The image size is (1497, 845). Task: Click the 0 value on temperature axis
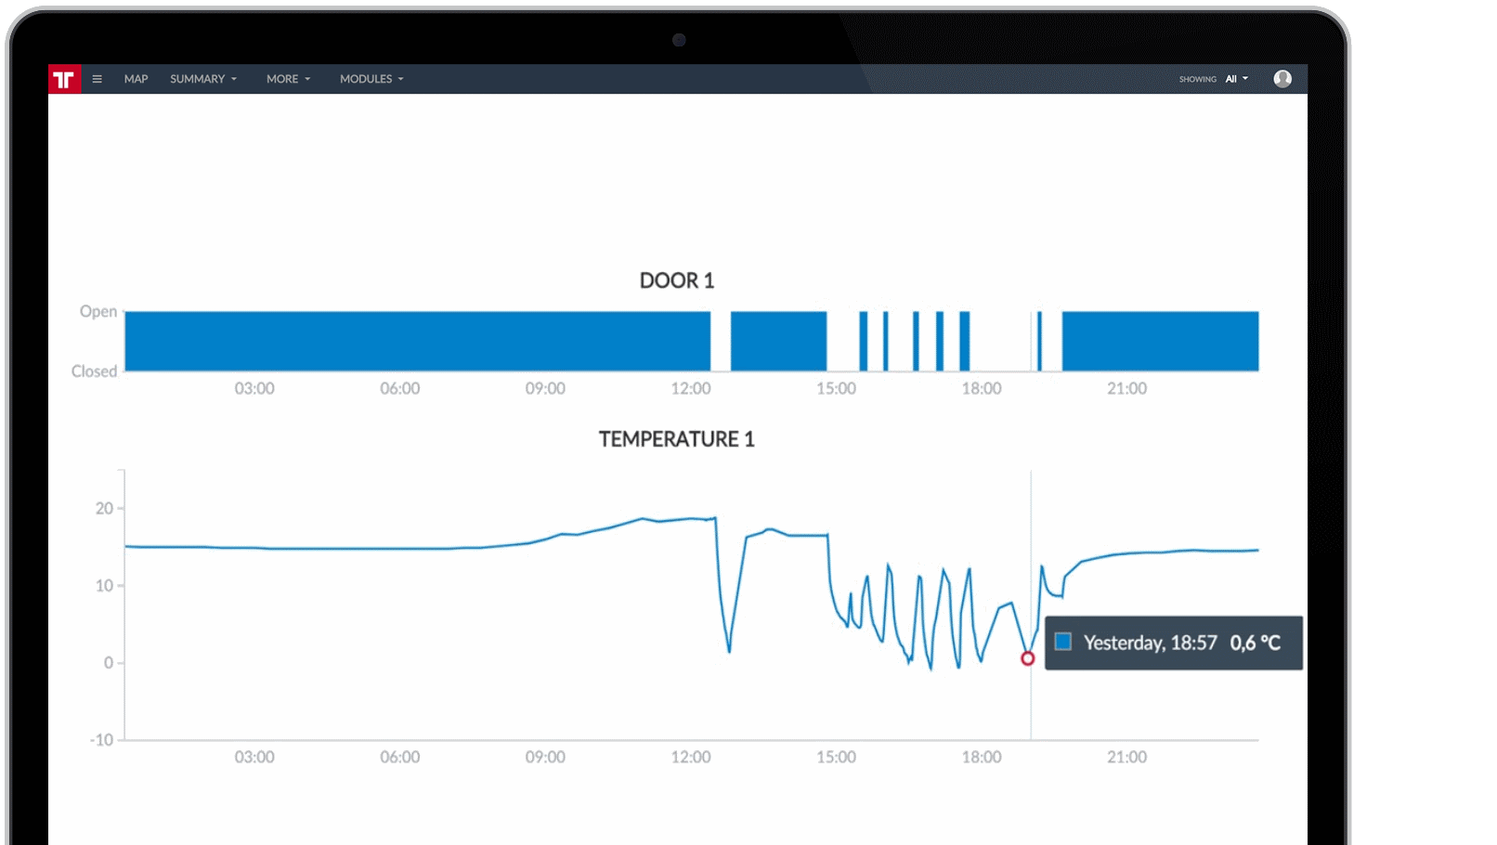pyautogui.click(x=109, y=663)
